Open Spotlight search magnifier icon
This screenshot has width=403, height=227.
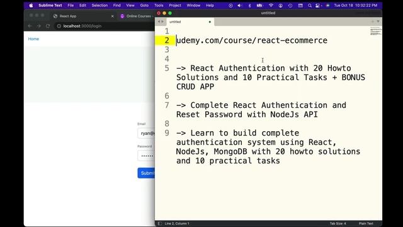coord(310,6)
